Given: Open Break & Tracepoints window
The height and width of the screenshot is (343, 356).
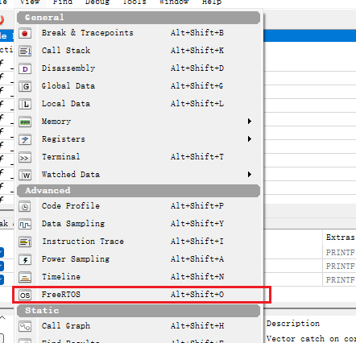Looking at the screenshot, I should click(x=139, y=33).
